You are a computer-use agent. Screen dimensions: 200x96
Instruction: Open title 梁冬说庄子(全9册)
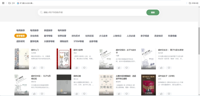pos(166,76)
